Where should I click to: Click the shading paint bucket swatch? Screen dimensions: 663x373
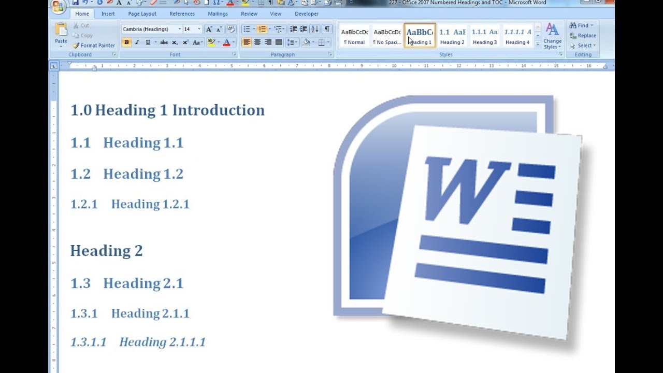(306, 42)
